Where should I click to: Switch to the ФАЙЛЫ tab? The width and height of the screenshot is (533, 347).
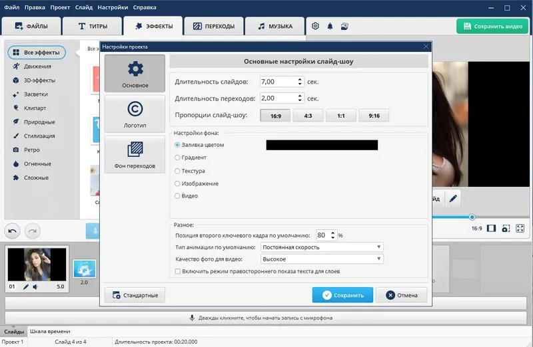click(31, 26)
